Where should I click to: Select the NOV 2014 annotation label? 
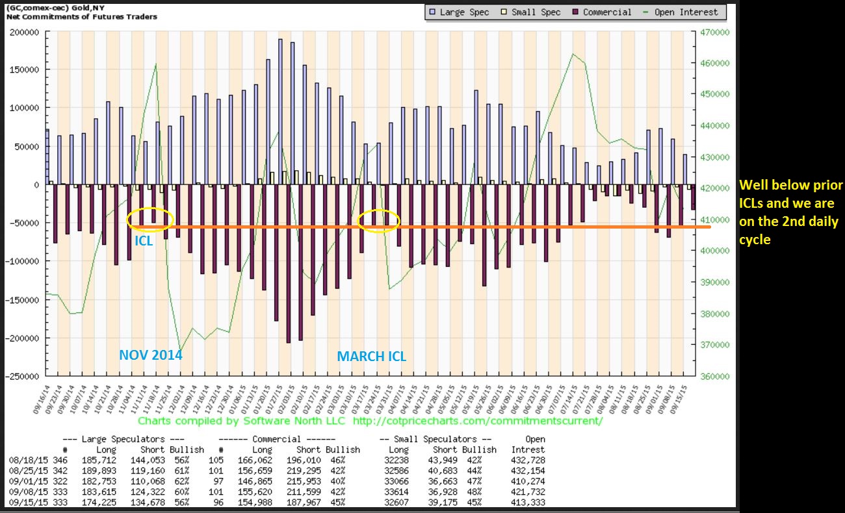[x=150, y=355]
